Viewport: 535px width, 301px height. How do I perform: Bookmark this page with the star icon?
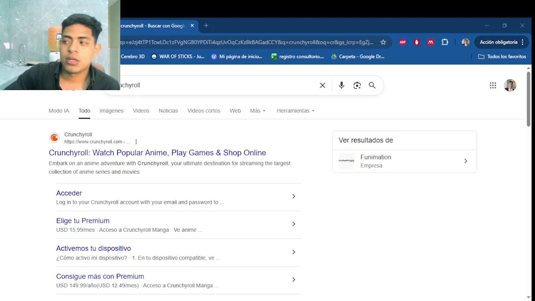(383, 42)
